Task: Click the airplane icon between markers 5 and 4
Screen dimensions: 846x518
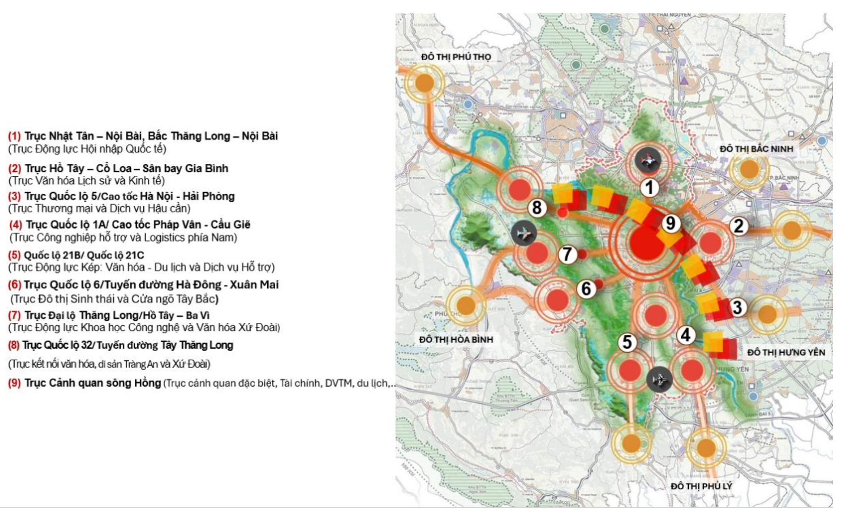Action: click(659, 380)
